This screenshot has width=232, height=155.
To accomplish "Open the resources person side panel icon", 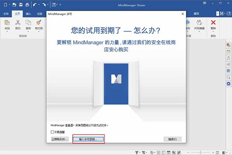I will (229, 58).
